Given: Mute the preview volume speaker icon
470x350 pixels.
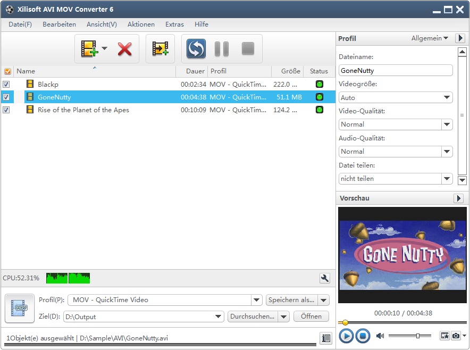Looking at the screenshot, I should 380,336.
